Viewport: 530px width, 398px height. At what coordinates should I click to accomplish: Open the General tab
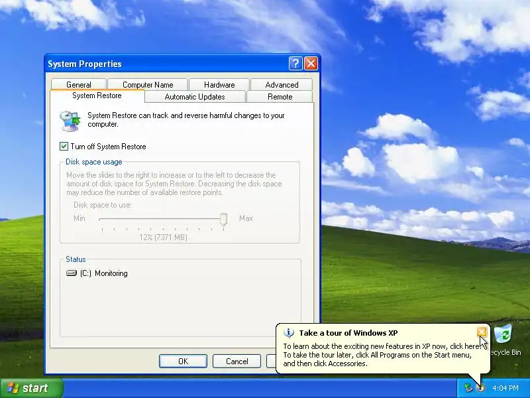[x=79, y=85]
